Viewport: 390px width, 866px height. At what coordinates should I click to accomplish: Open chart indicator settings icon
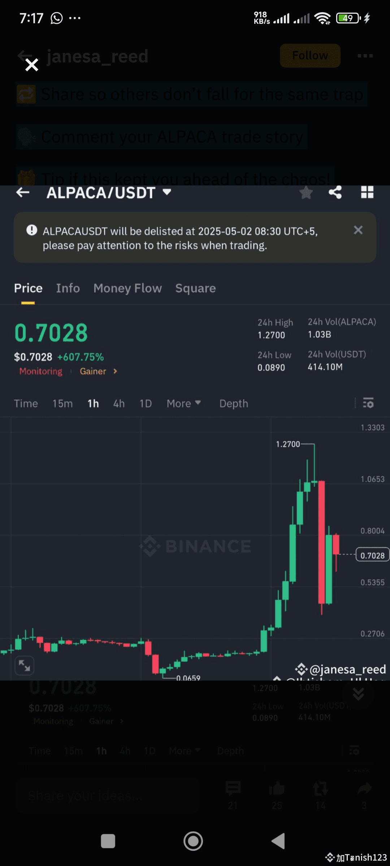tap(368, 403)
